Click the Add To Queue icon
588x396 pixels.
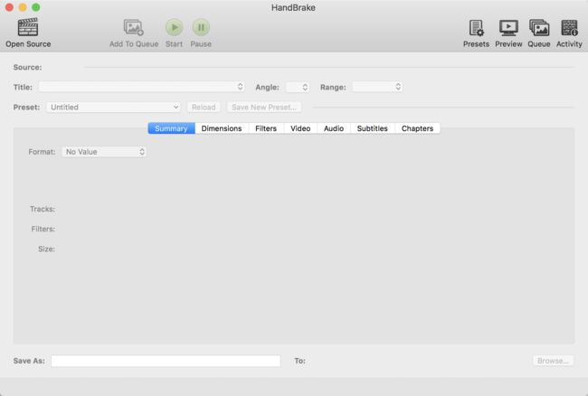point(134,27)
